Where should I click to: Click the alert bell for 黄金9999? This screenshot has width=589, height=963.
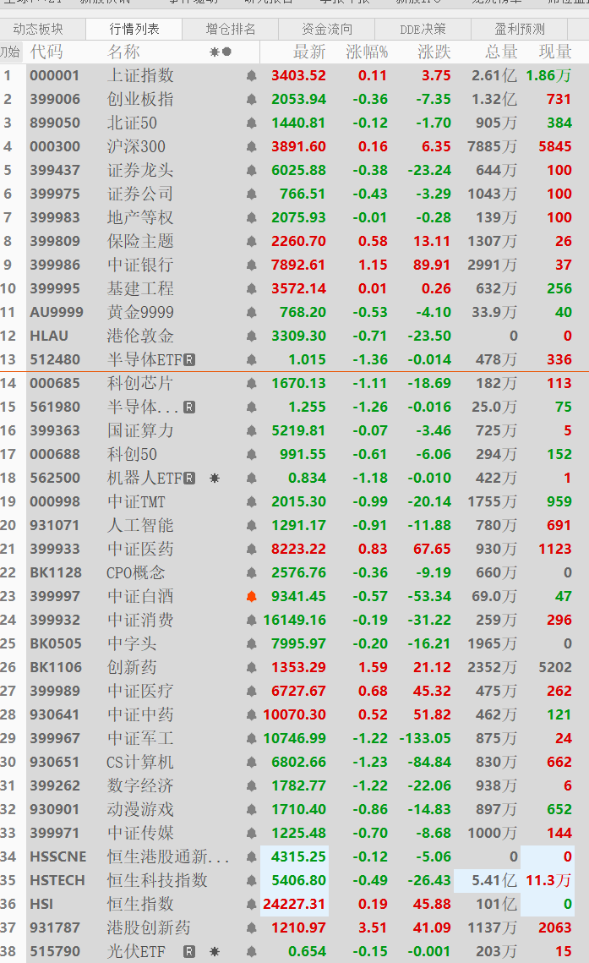[x=251, y=312]
